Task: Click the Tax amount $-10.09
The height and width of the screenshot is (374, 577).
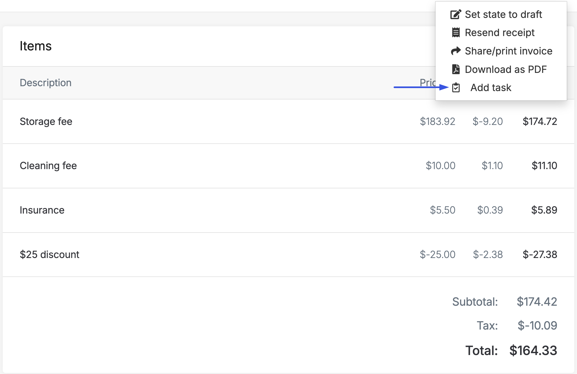Action: pos(537,325)
